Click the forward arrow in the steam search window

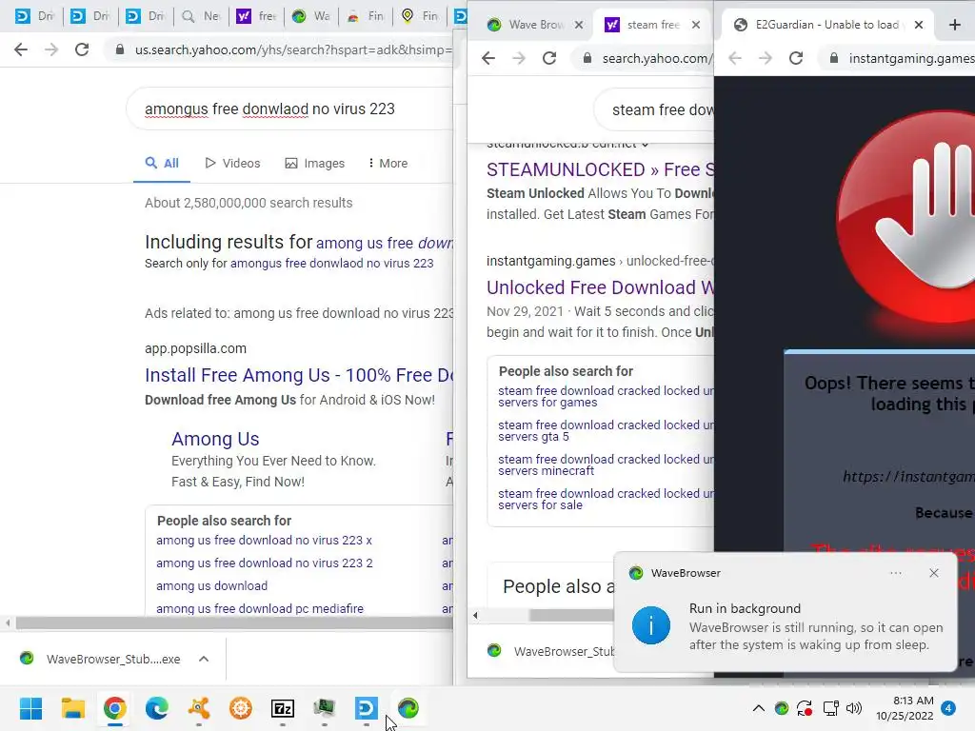tap(519, 58)
